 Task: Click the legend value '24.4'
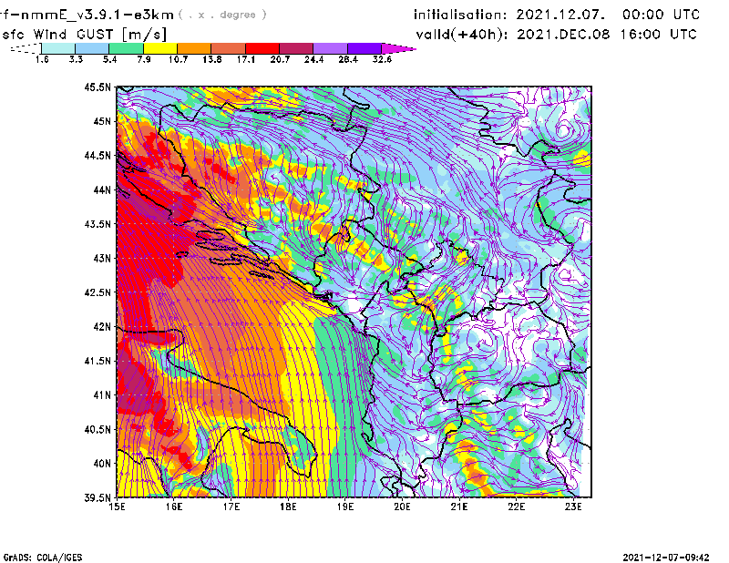coord(313,59)
